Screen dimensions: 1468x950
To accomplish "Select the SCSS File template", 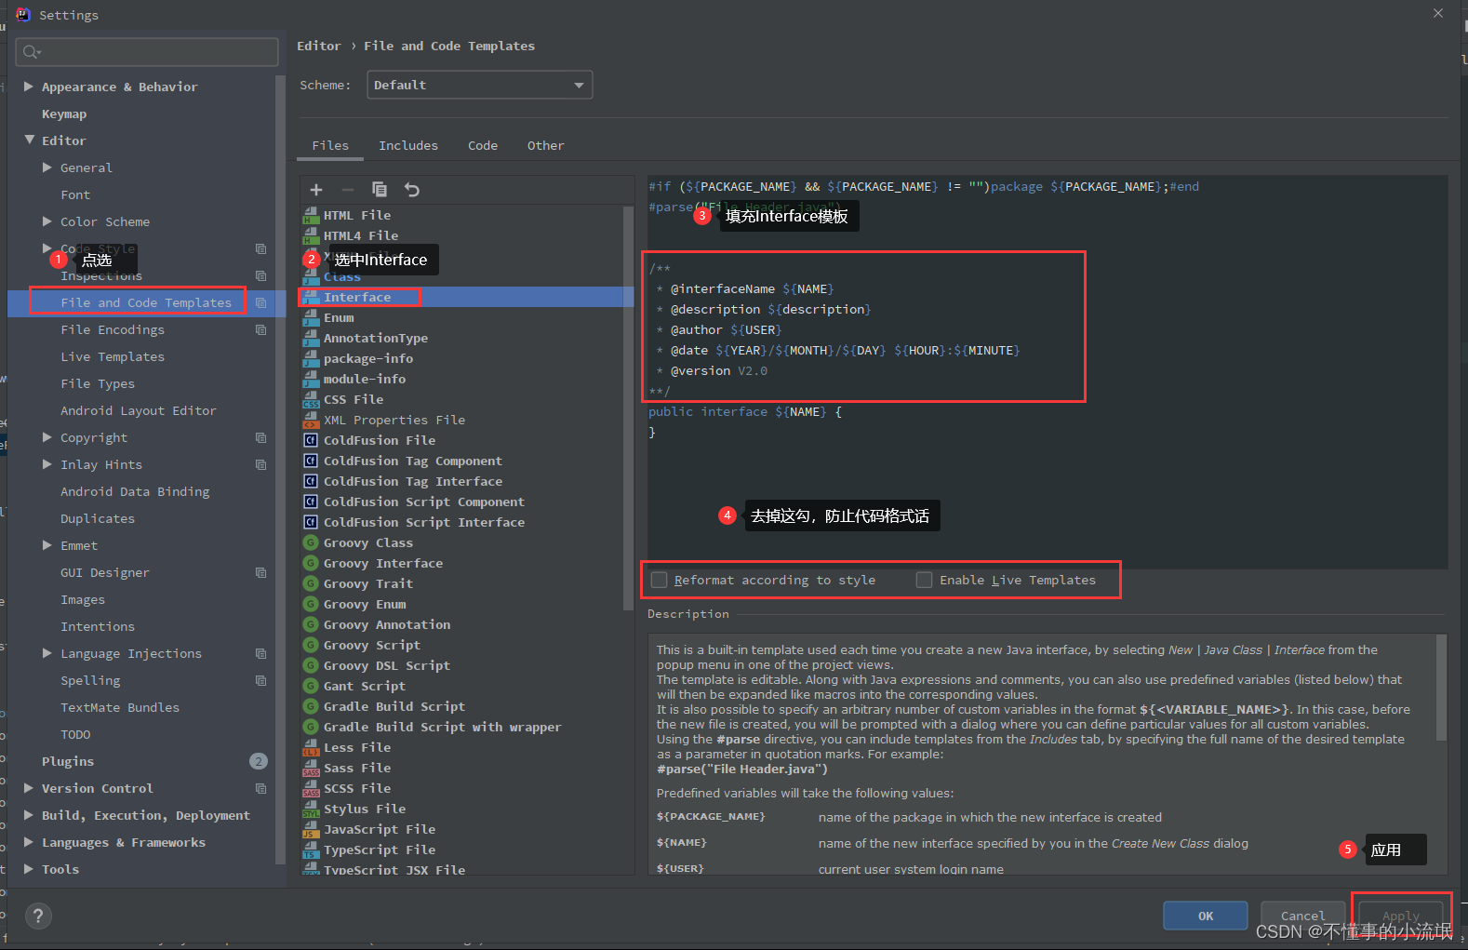I will tap(357, 789).
